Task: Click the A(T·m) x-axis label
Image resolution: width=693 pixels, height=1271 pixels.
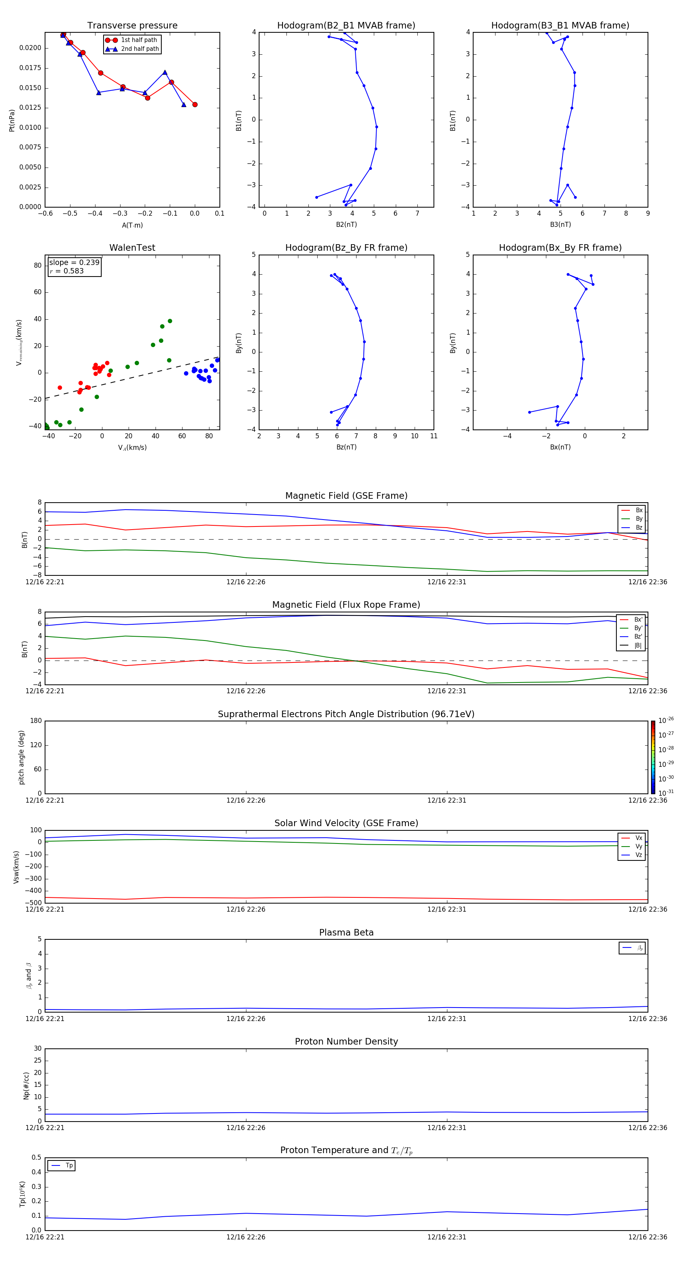Action: [132, 225]
